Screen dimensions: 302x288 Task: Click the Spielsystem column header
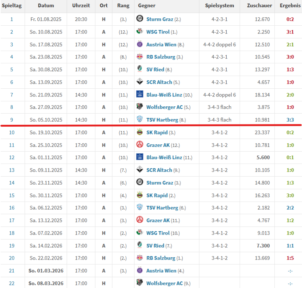point(219,6)
